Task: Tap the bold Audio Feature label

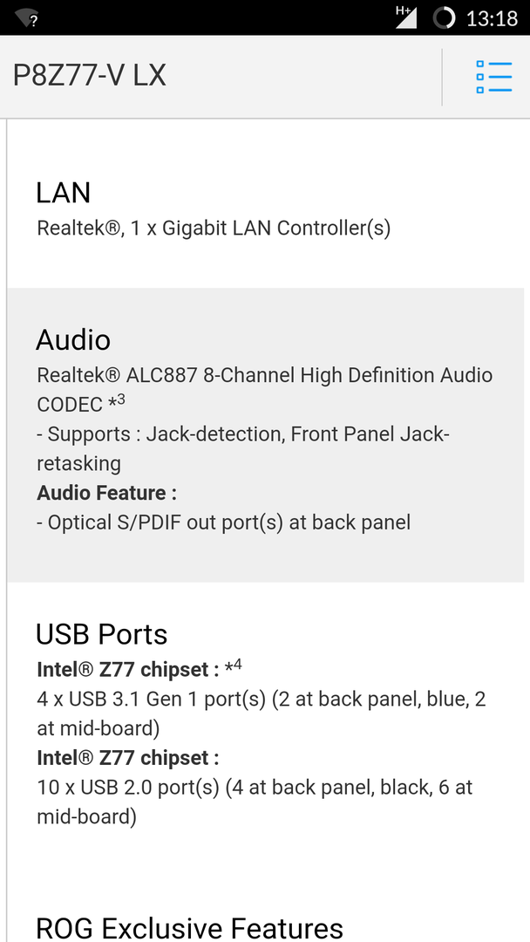Action: coord(106,493)
